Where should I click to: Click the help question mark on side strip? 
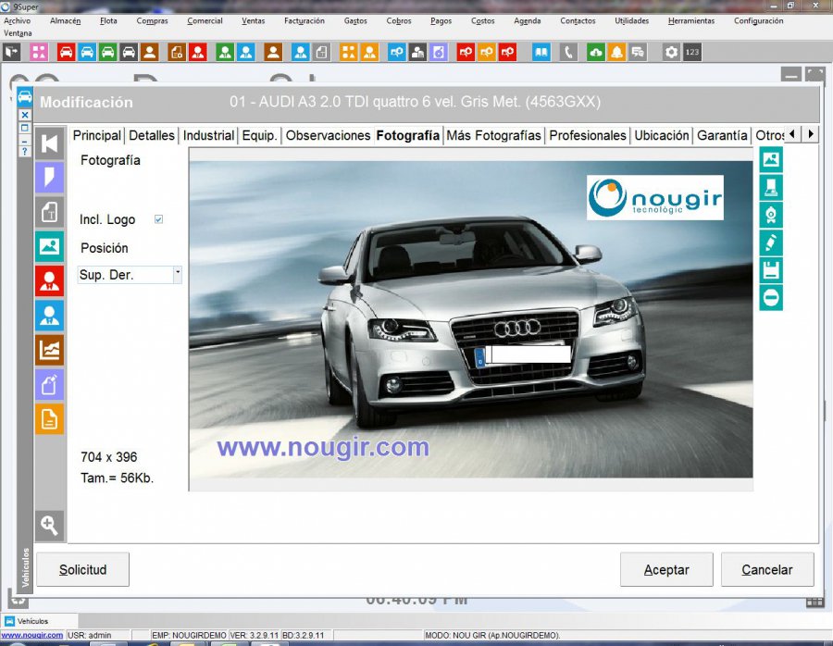(24, 152)
